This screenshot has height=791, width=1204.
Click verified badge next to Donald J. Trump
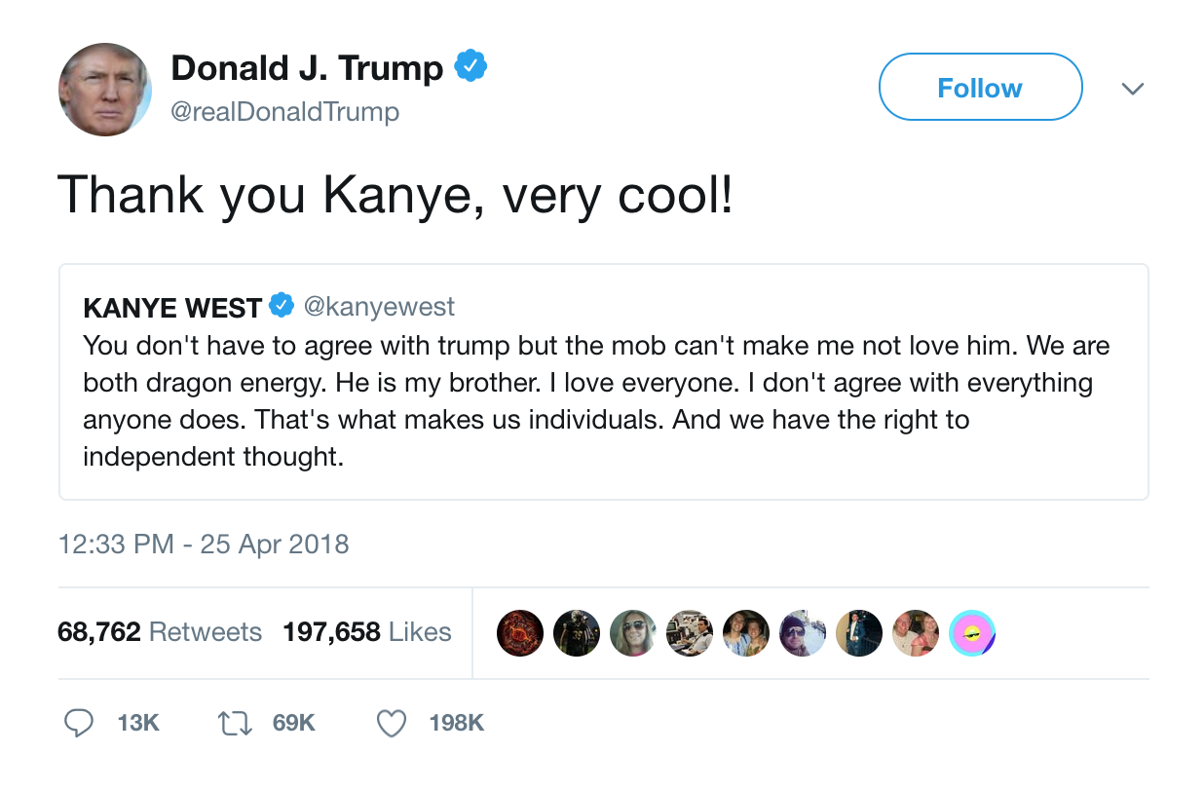(x=471, y=67)
